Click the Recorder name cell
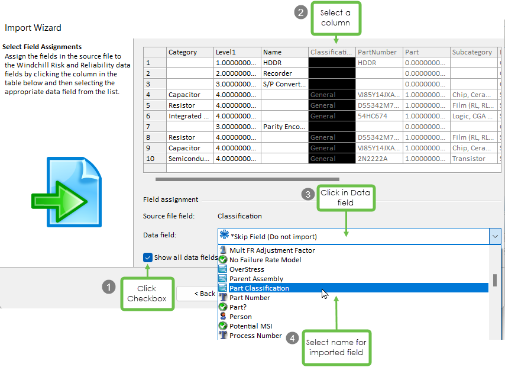The height and width of the screenshot is (367, 505). click(x=284, y=73)
